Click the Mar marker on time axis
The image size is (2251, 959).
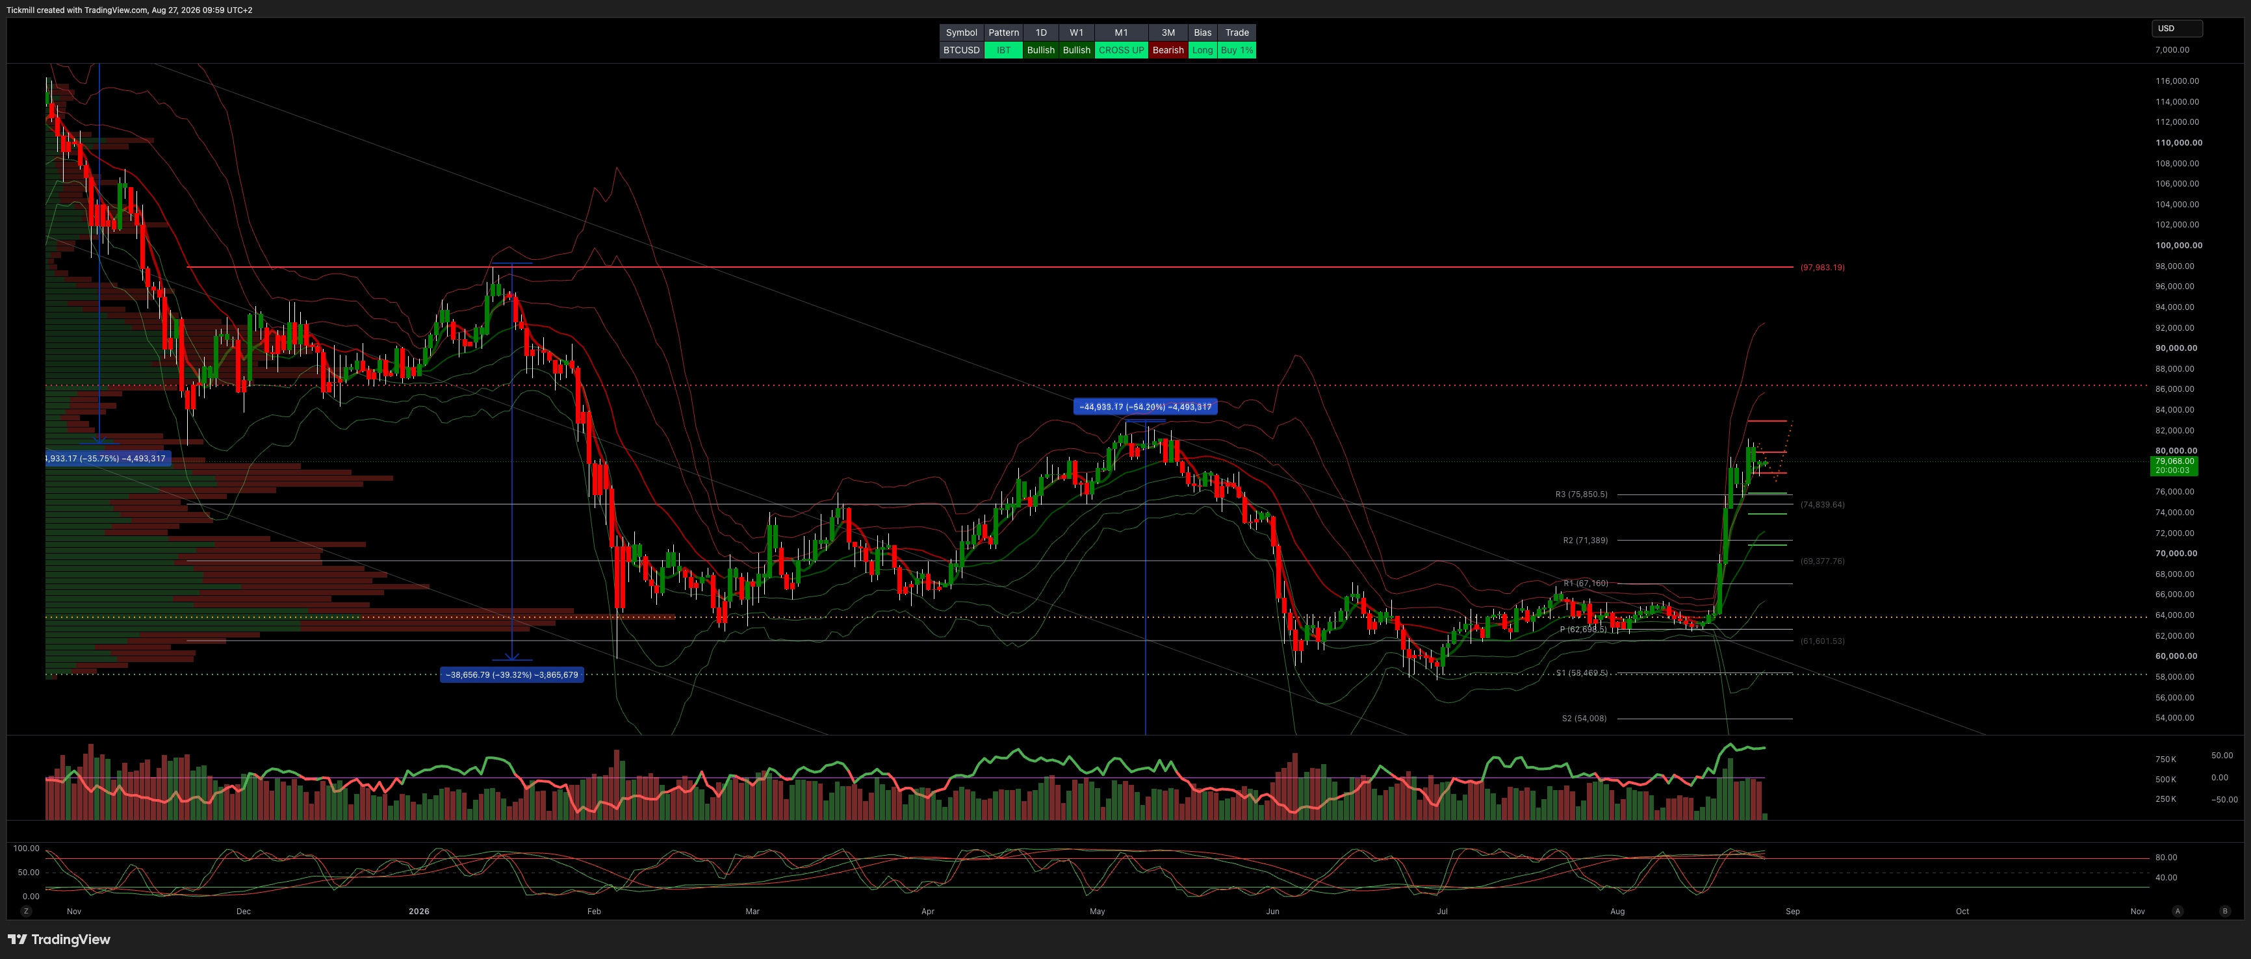(x=752, y=911)
